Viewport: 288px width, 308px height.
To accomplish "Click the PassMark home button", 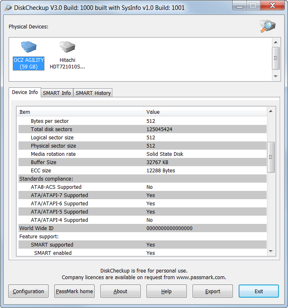I will pyautogui.click(x=74, y=291).
